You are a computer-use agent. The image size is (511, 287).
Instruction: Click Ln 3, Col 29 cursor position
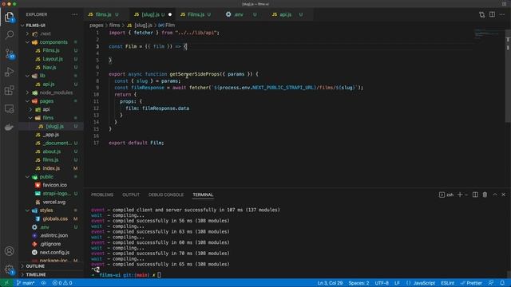[330, 283]
